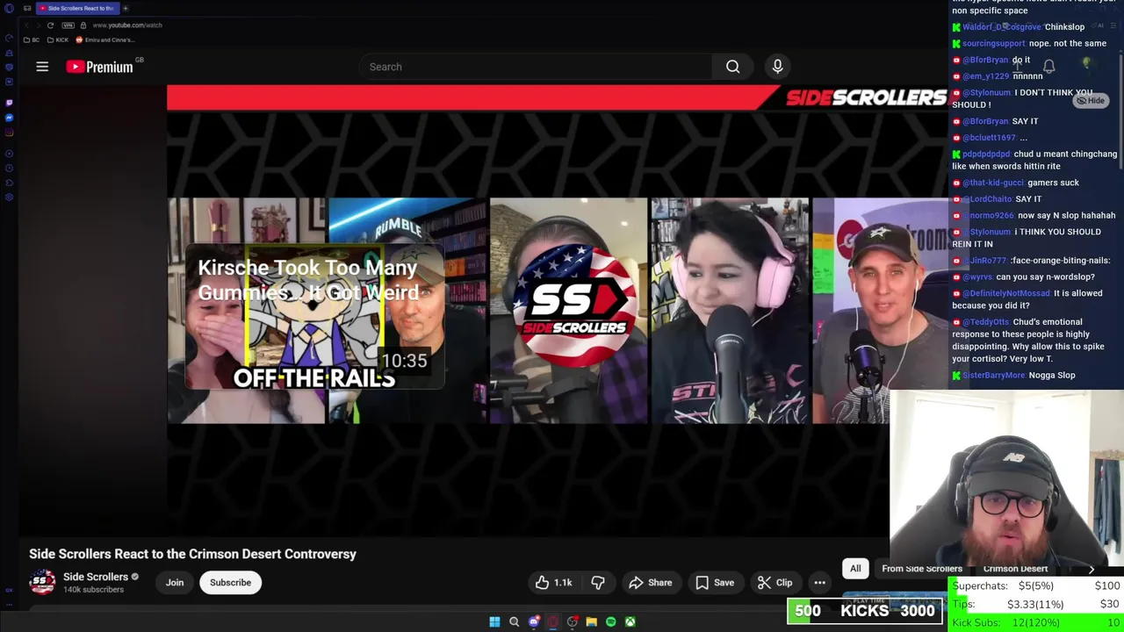1124x632 pixels.
Task: Open the more actions ellipsis menu
Action: click(x=819, y=583)
